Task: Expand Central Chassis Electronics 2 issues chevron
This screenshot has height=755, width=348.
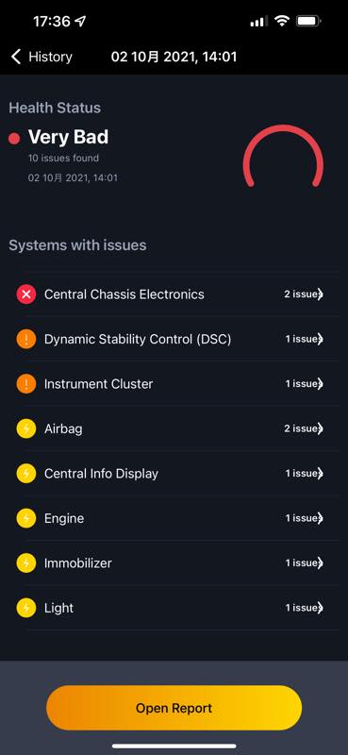Action: (320, 294)
